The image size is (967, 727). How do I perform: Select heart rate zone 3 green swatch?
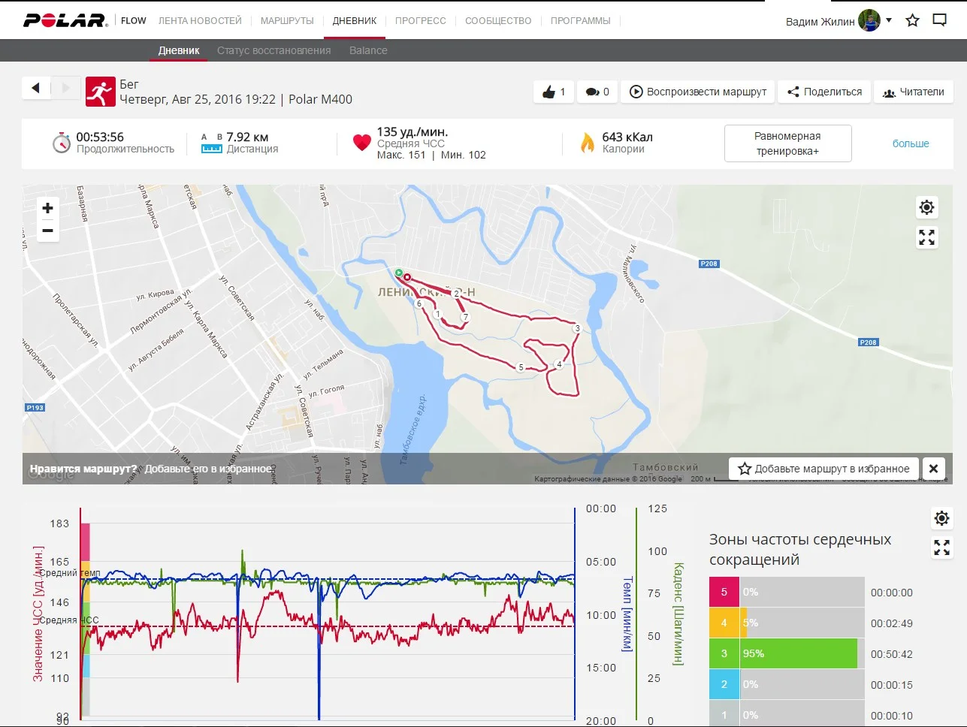point(724,653)
